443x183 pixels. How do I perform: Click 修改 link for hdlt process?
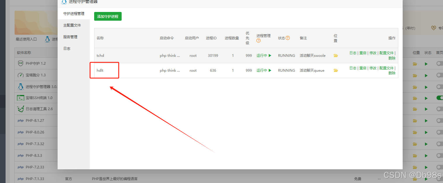tap(373, 68)
